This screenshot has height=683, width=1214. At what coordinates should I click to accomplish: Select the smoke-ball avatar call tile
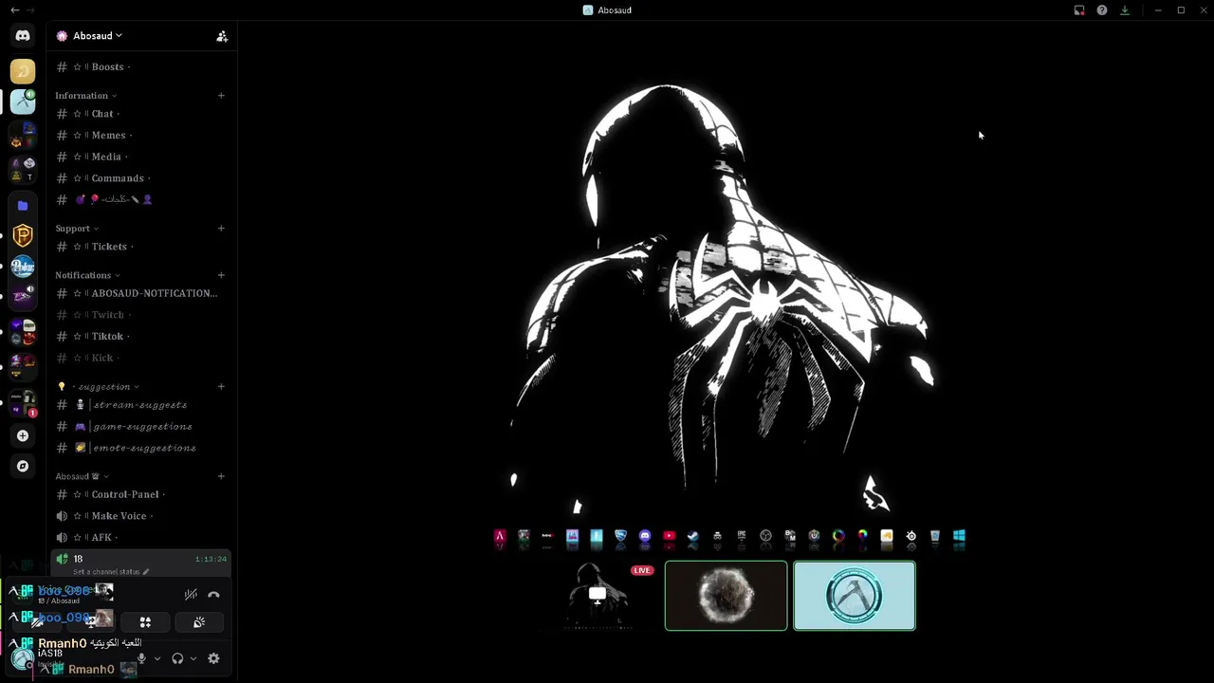(x=726, y=596)
